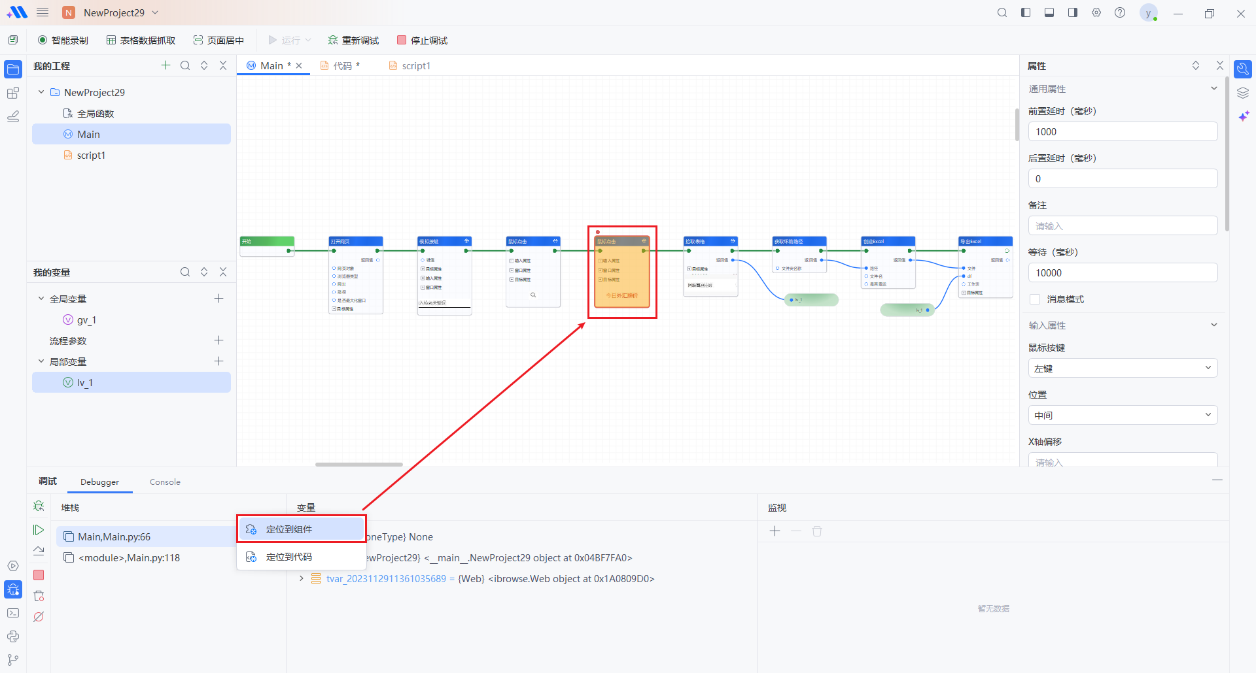Click the 页面居中 center page button

(x=218, y=41)
